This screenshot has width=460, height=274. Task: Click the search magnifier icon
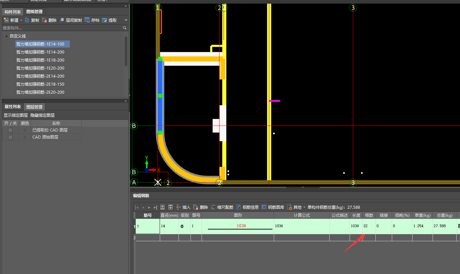pos(125,28)
